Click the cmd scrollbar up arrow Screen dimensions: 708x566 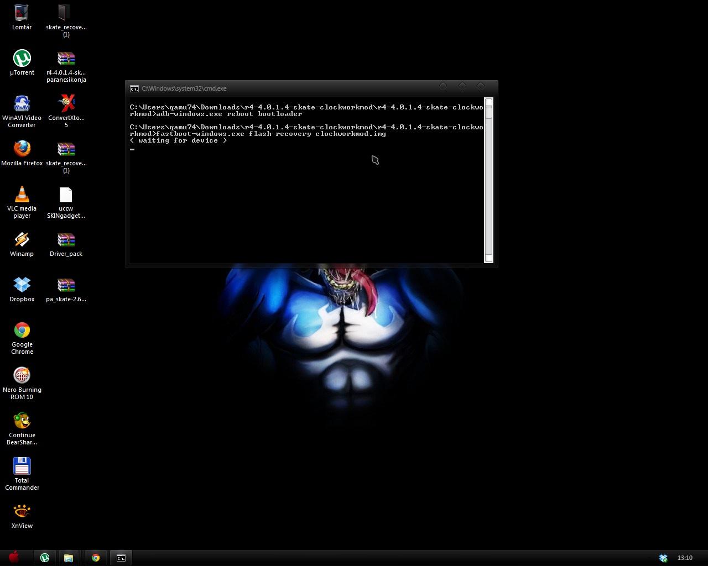coord(488,102)
